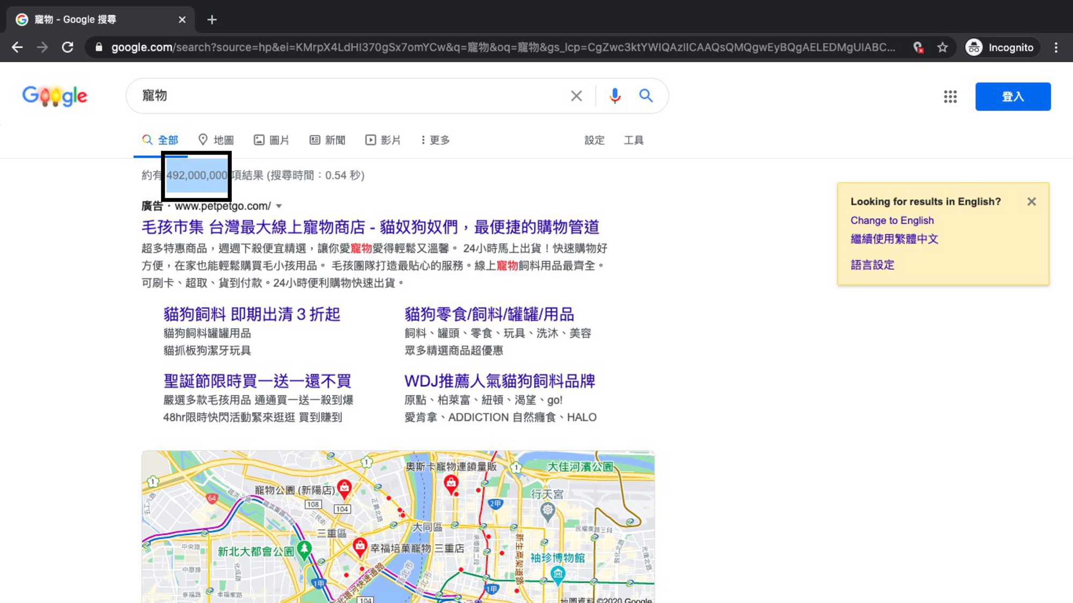Go back to previous page
Viewport: 1073px width, 603px height.
(17, 47)
